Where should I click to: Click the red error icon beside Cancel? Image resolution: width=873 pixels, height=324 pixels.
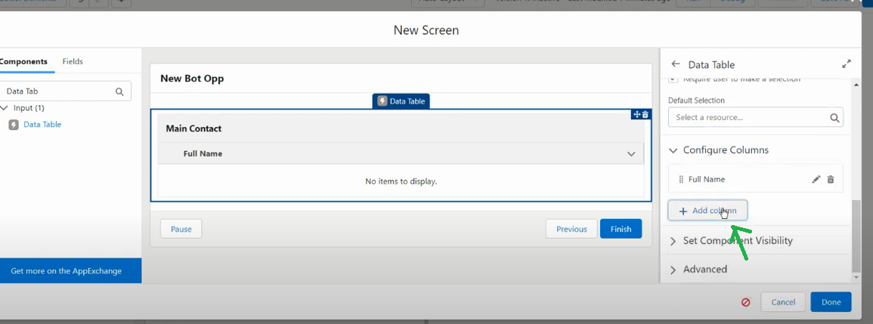745,302
